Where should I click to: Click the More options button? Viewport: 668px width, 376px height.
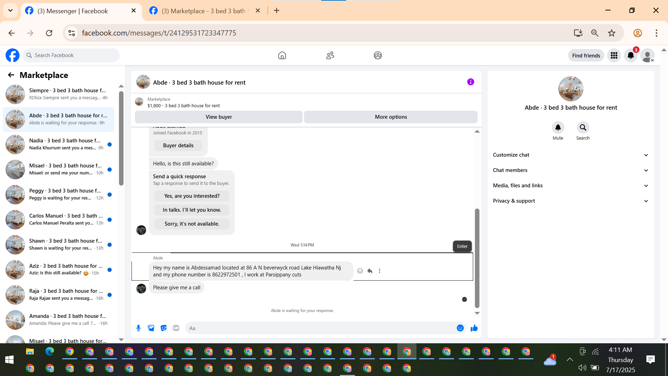pyautogui.click(x=391, y=117)
